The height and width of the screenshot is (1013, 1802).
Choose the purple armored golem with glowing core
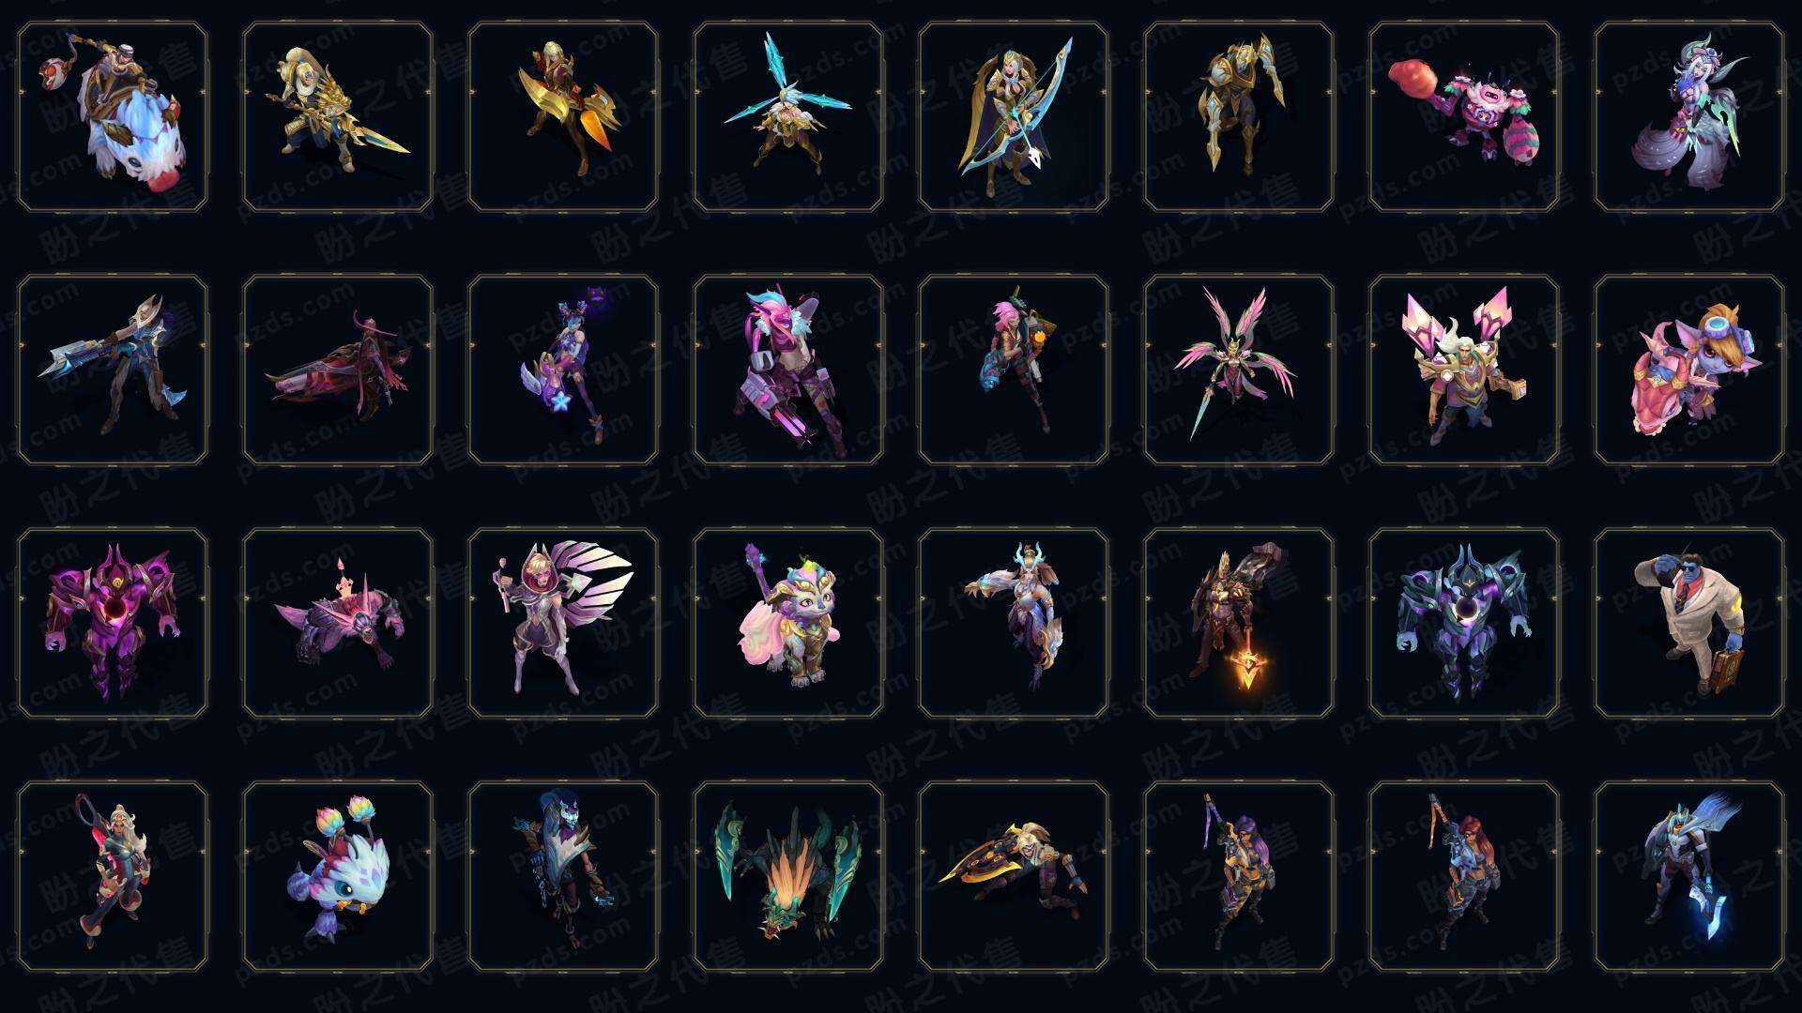click(x=113, y=623)
